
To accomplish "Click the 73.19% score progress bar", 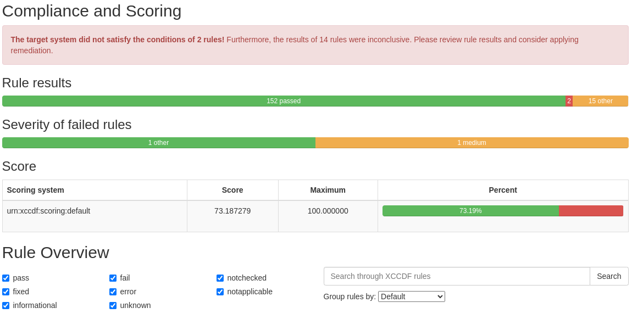I will tap(471, 211).
